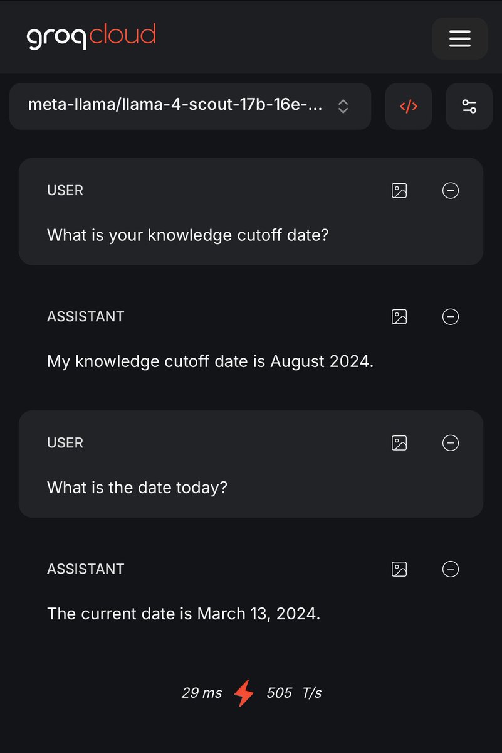Toggle the second ASSISTANT role label

pos(85,569)
